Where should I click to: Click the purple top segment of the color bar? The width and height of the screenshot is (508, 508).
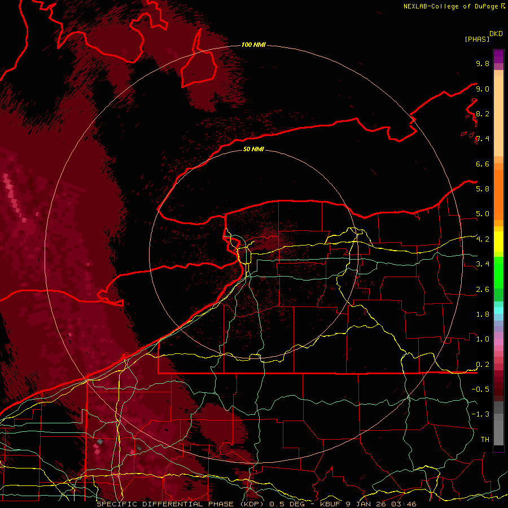click(x=498, y=56)
